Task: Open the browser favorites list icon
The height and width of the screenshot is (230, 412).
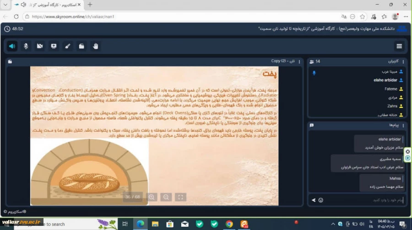Action: pyautogui.click(x=384, y=16)
